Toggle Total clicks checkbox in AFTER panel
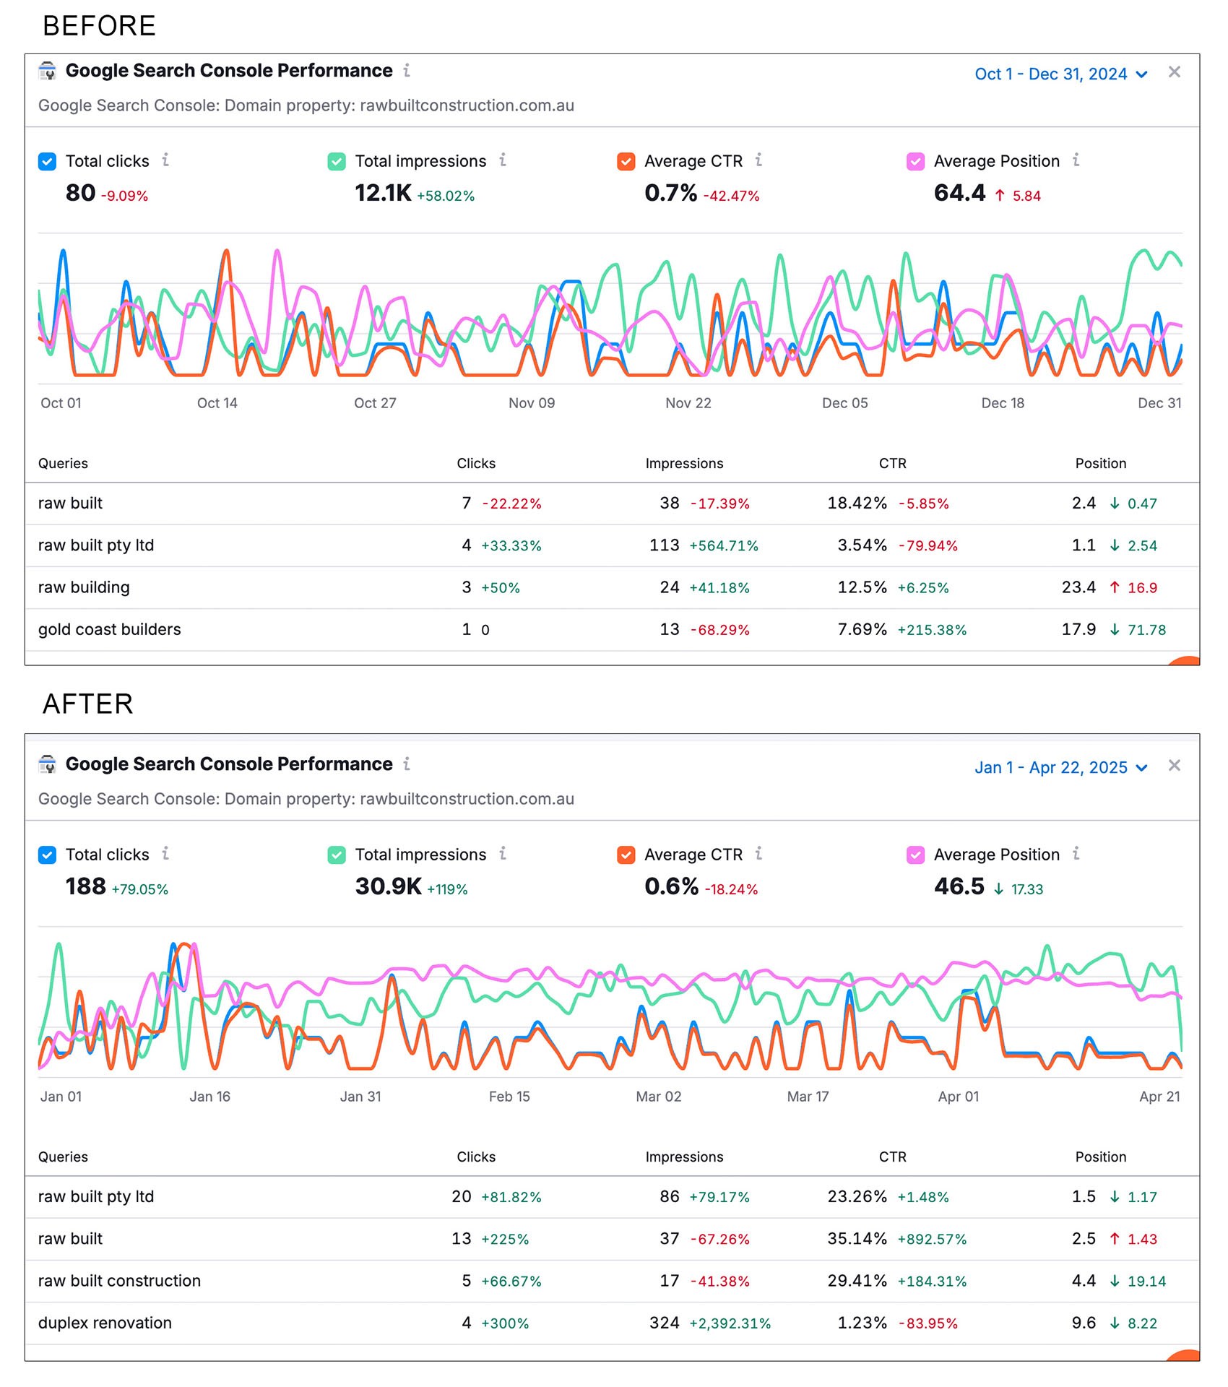This screenshot has height=1387, width=1228. (x=47, y=855)
